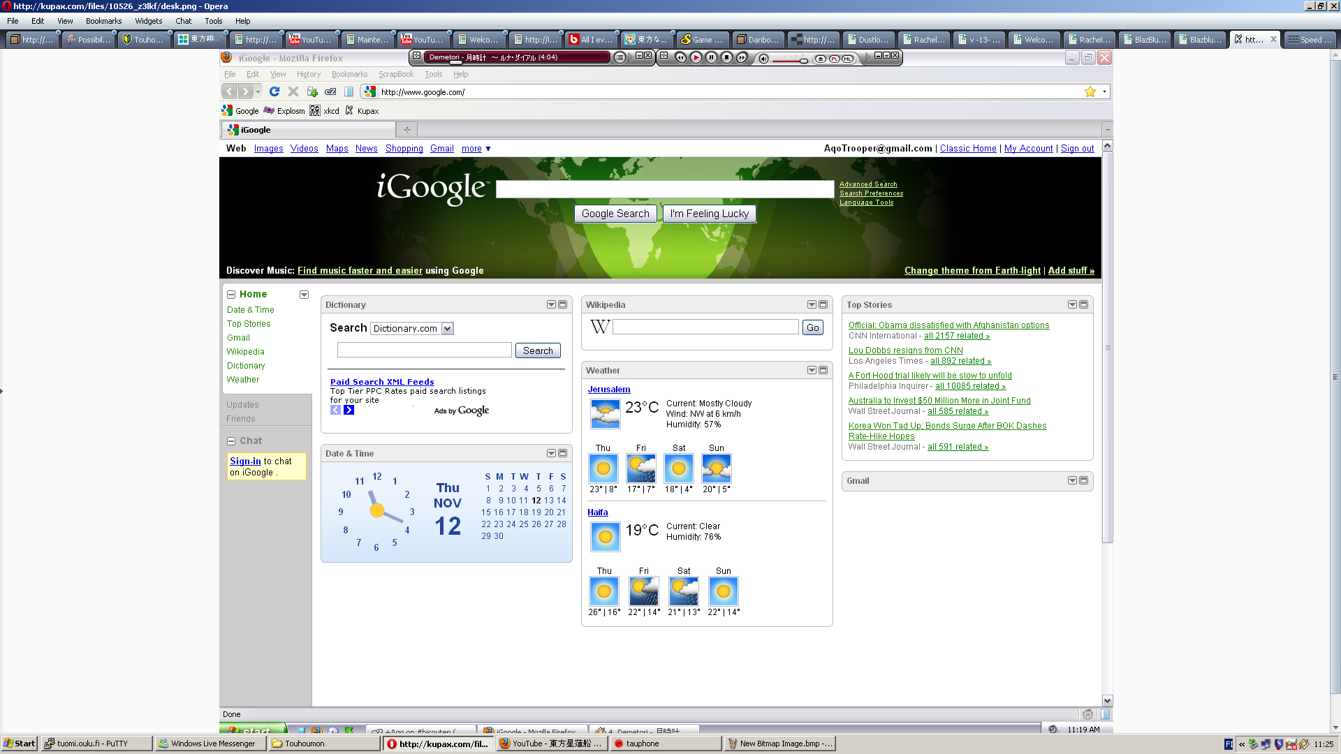Viewport: 1341px width, 754px height.
Task: Click the Jerusalem weather link
Action: pos(609,390)
